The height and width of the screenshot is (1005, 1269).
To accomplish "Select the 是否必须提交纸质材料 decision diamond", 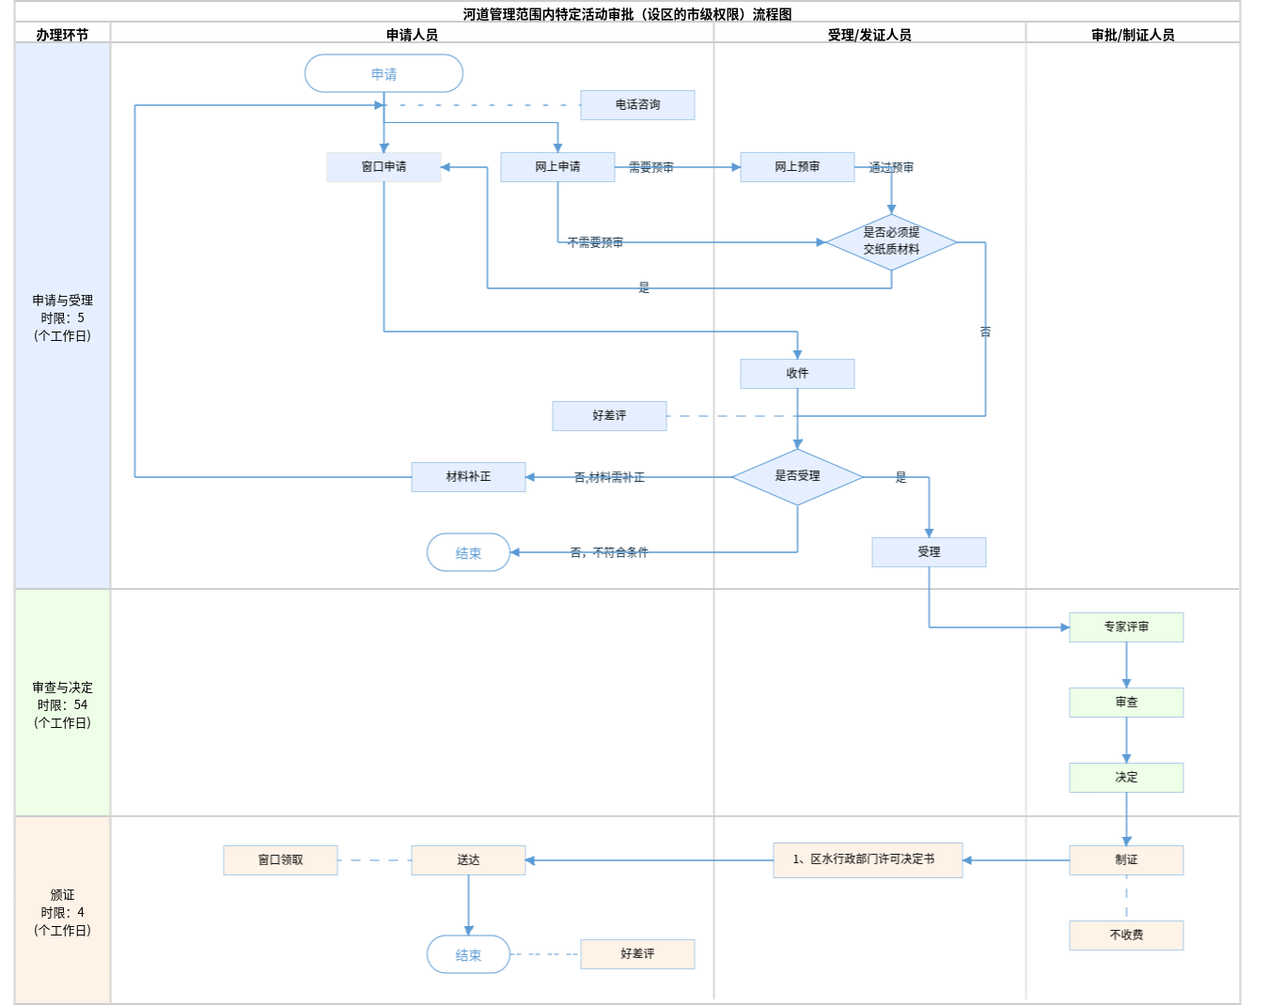I will click(x=891, y=241).
